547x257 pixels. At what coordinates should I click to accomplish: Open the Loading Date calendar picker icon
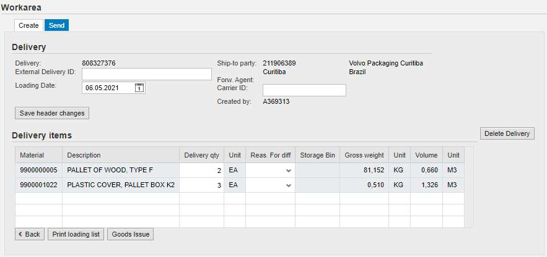(139, 88)
